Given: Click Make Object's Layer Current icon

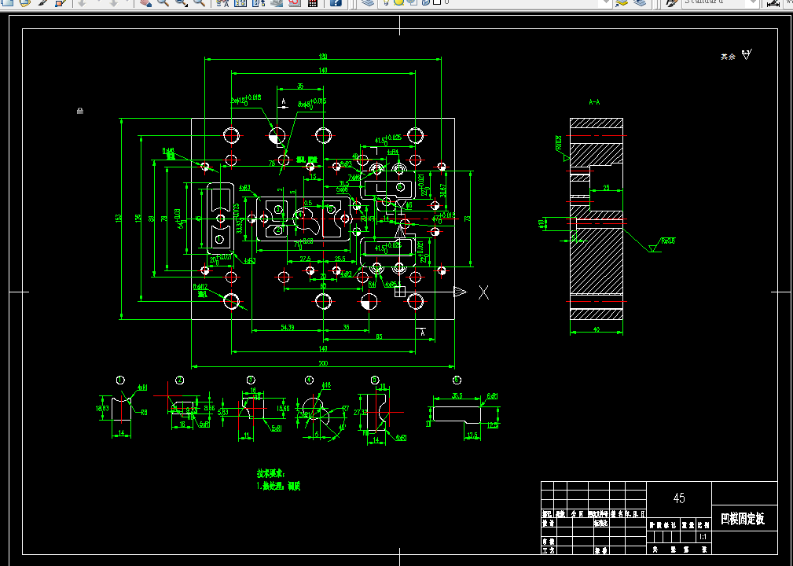Looking at the screenshot, I should 621,2.
